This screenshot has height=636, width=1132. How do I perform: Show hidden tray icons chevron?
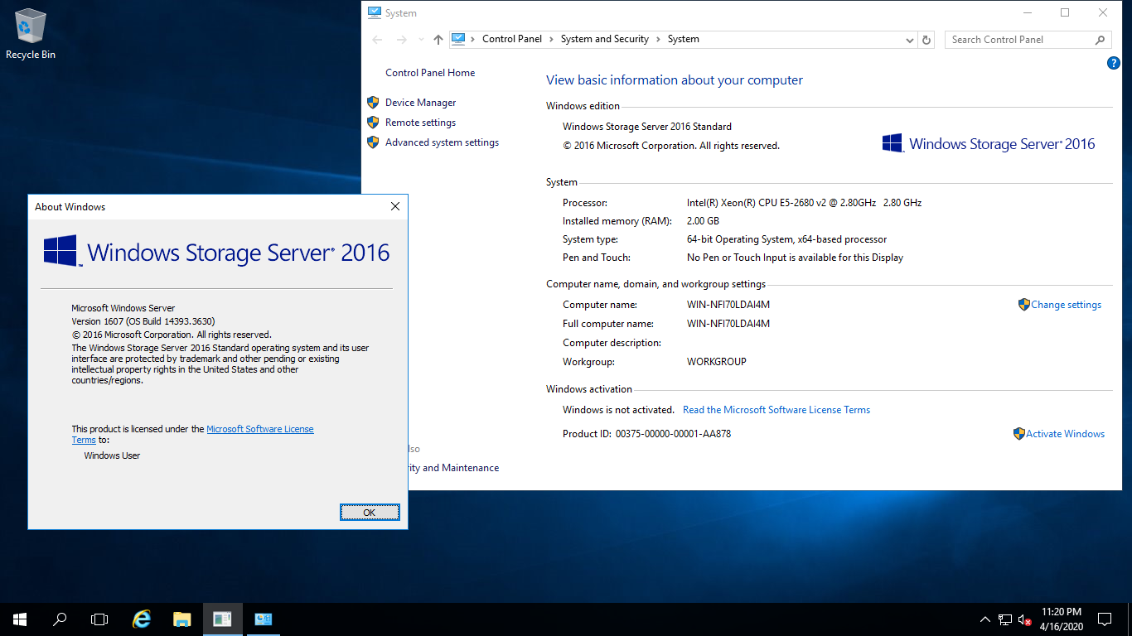(984, 619)
